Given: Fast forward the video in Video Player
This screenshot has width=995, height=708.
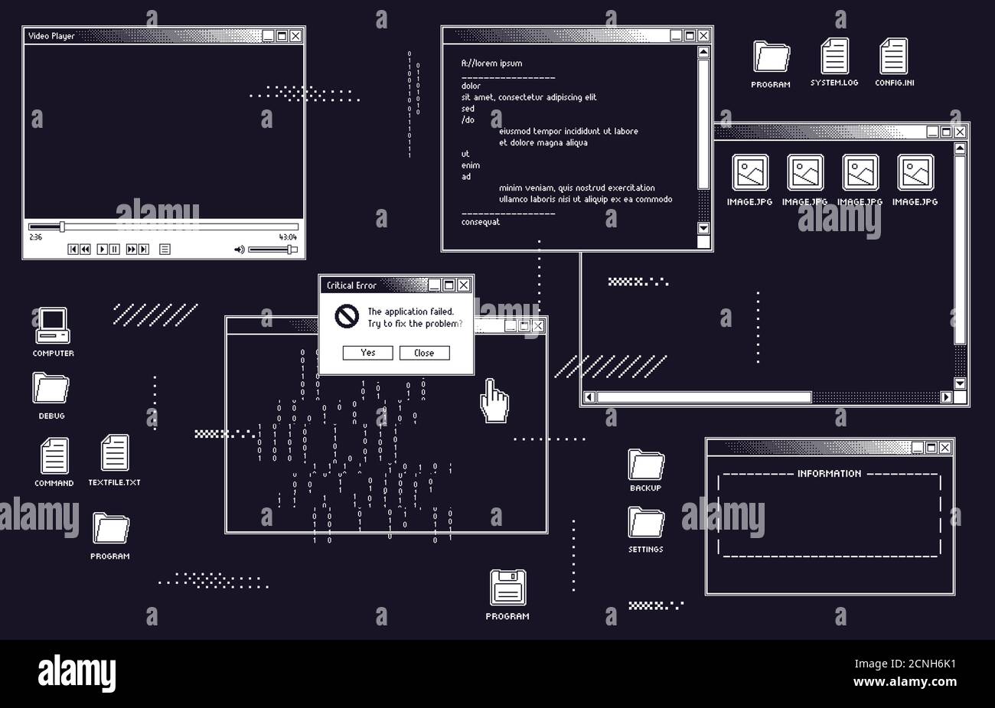Looking at the screenshot, I should point(132,250).
